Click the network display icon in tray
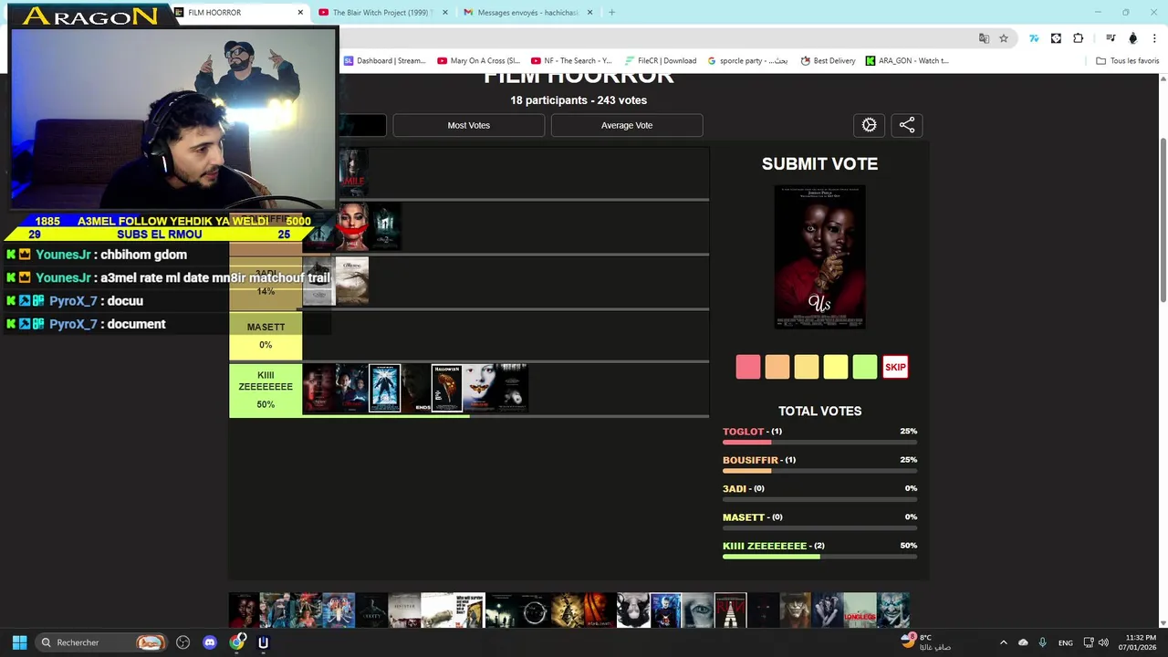The height and width of the screenshot is (657, 1168). coord(1088,642)
